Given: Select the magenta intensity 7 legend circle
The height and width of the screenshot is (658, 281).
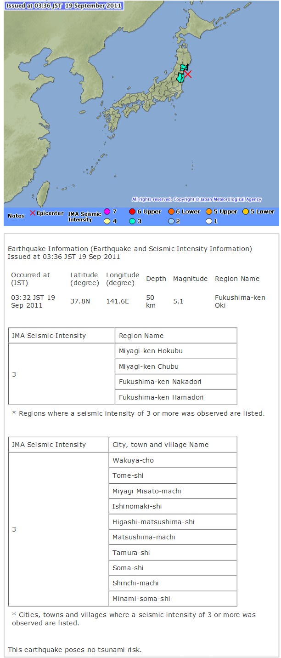Looking at the screenshot, I should [x=107, y=212].
